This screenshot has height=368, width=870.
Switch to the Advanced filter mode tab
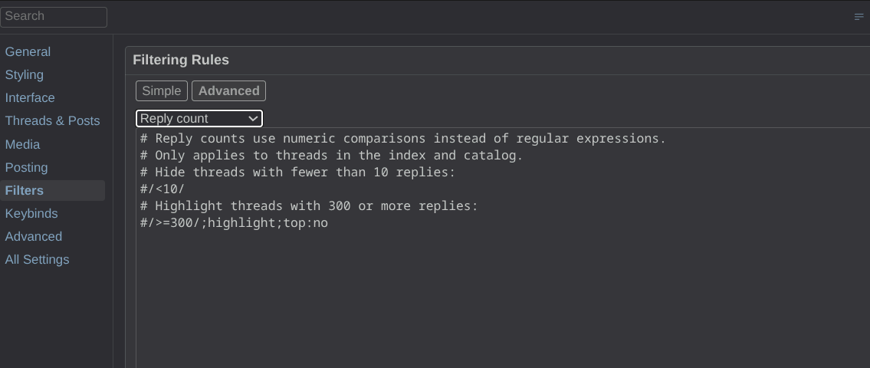(x=228, y=91)
